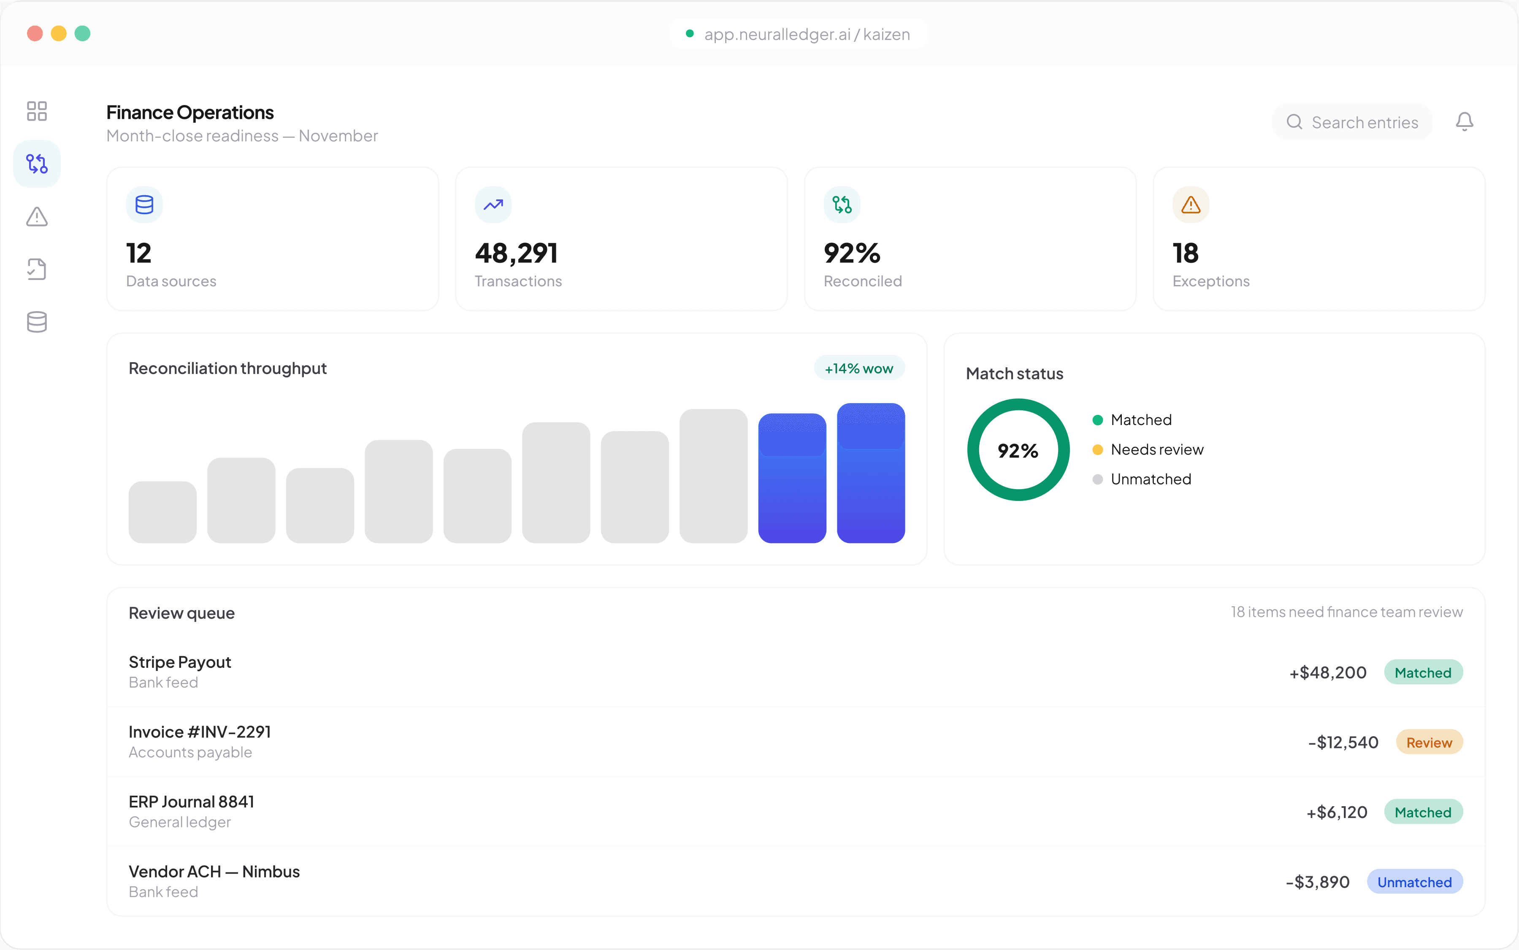The image size is (1519, 950).
Task: Click the +14% wow badge
Action: click(x=859, y=368)
